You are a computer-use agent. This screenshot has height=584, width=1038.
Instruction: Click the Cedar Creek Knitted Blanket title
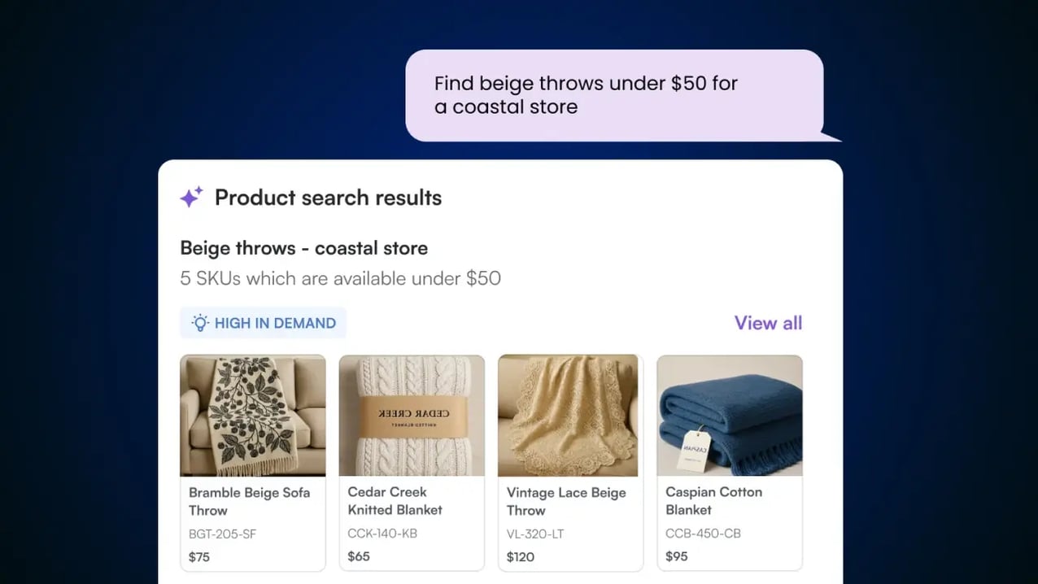click(395, 501)
